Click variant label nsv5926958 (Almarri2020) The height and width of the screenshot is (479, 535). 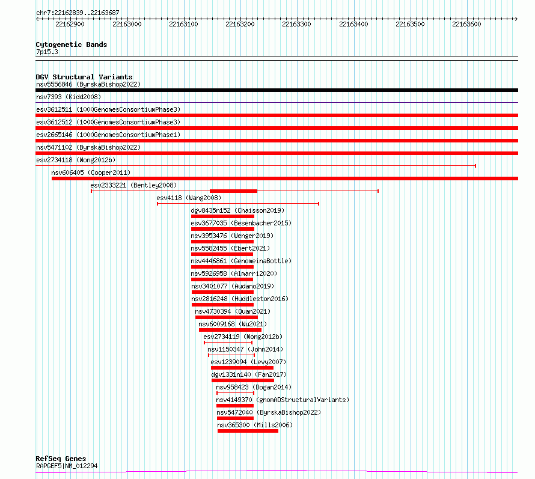(234, 274)
